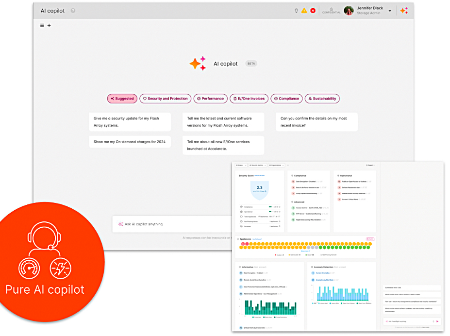Viewport: 450px width, 336px height.
Task: Click the 'Learn more' link under side chat
Action: coord(426,327)
